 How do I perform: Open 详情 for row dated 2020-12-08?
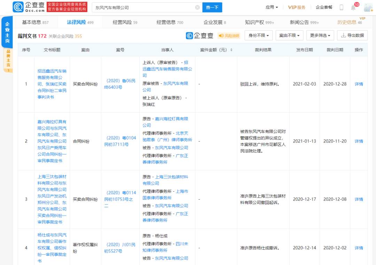click(359, 199)
